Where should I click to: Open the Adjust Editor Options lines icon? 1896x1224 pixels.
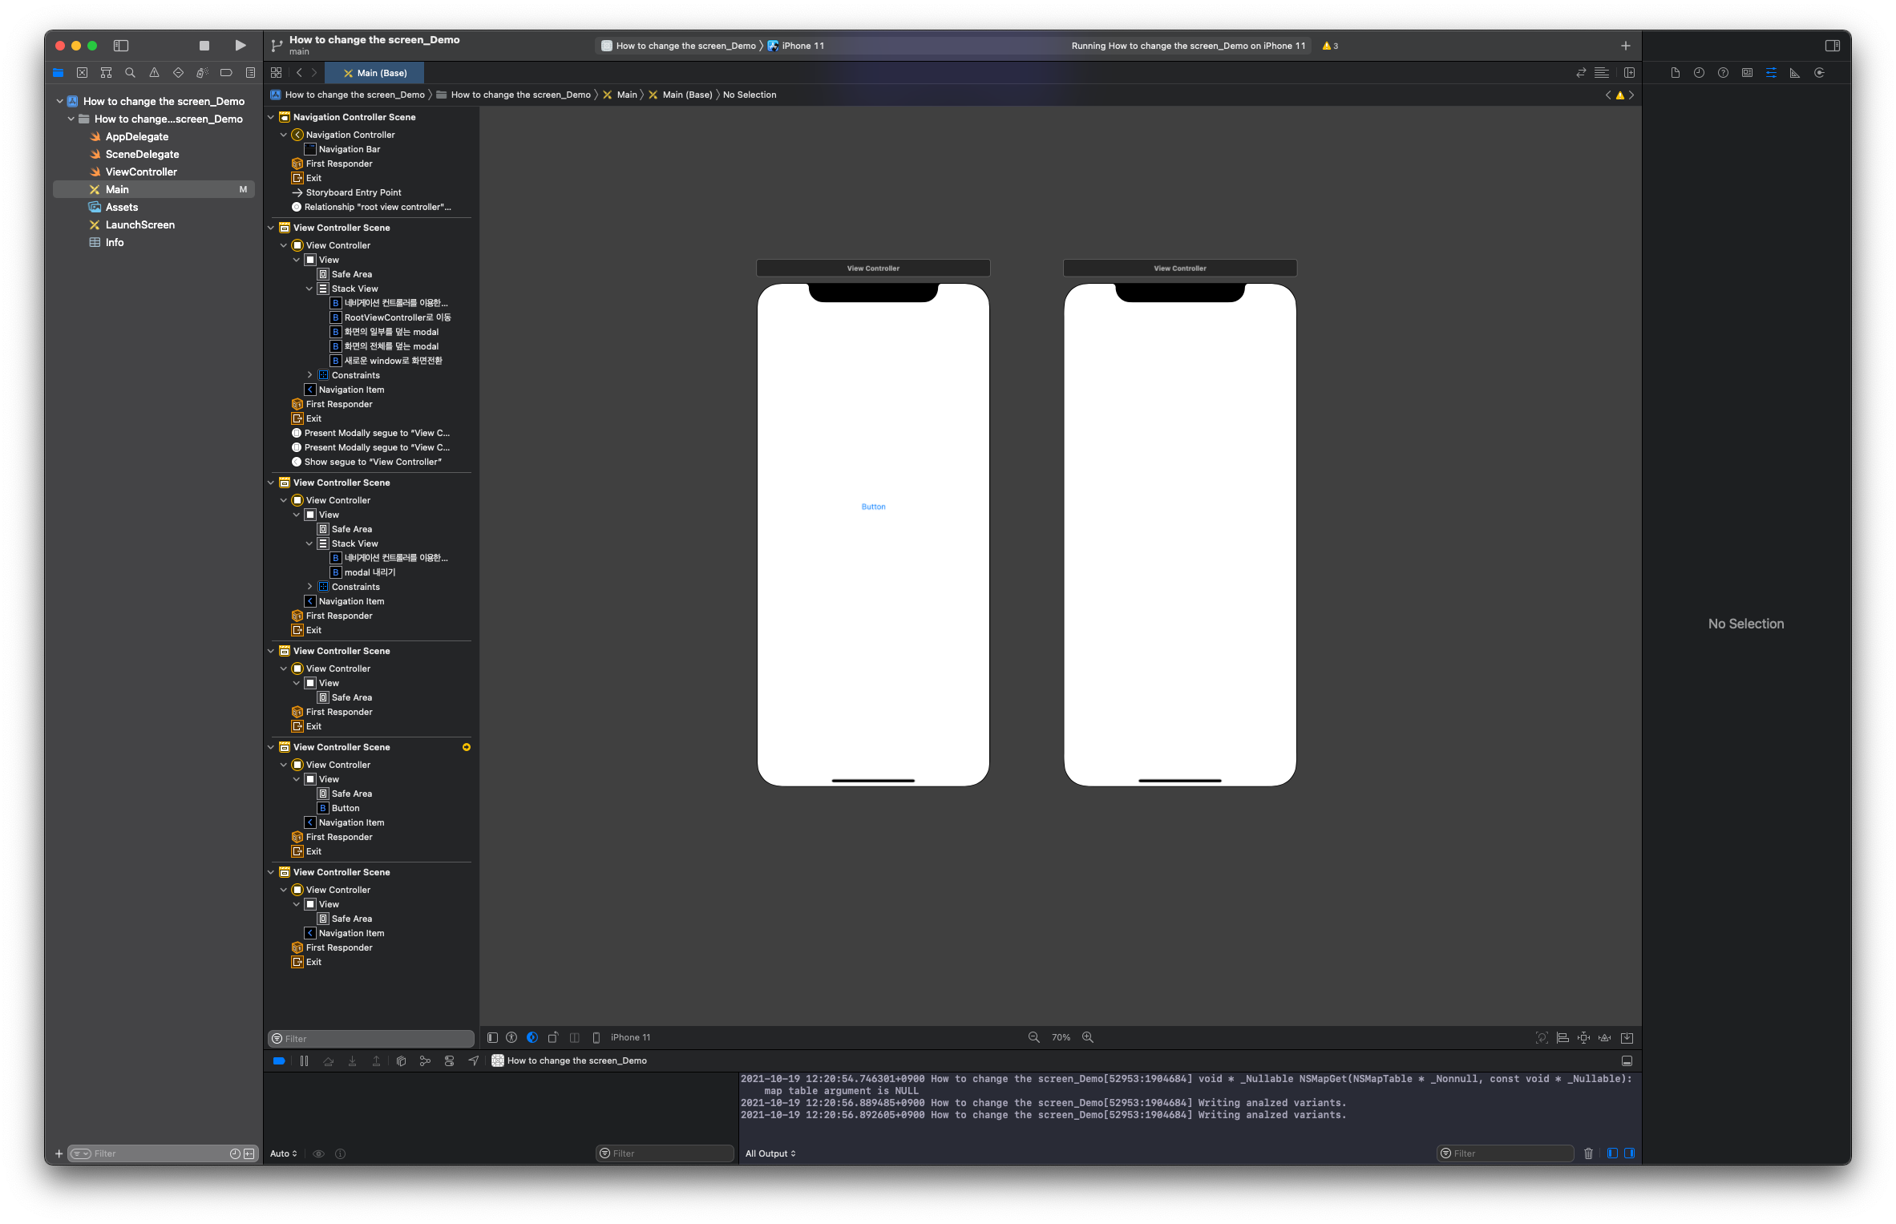[x=1602, y=73]
